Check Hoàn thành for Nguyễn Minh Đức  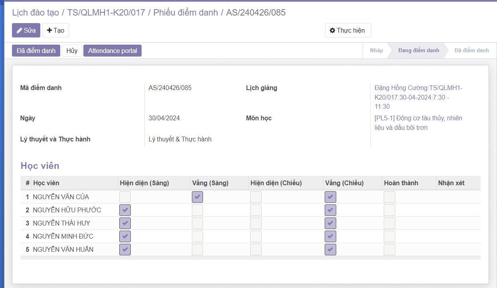point(389,236)
